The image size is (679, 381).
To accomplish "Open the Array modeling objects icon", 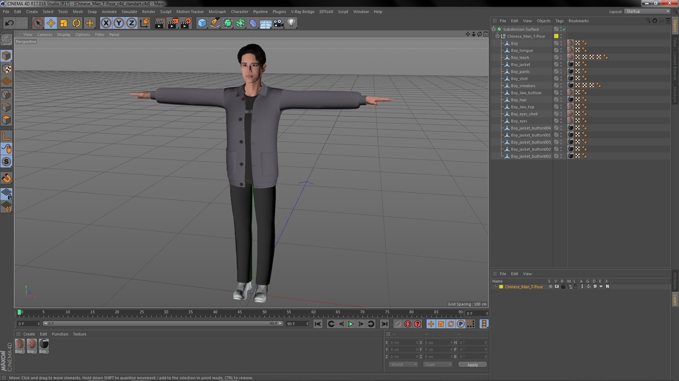I will [240, 23].
